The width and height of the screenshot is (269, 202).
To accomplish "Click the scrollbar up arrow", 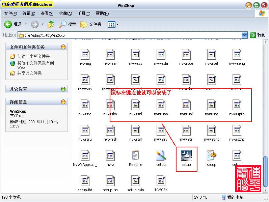I will click(265, 42).
